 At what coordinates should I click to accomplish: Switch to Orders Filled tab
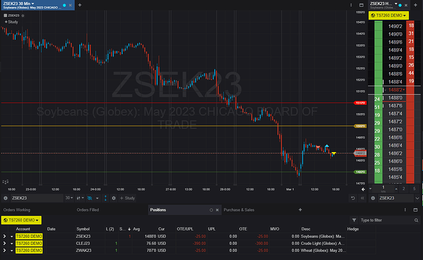point(88,210)
